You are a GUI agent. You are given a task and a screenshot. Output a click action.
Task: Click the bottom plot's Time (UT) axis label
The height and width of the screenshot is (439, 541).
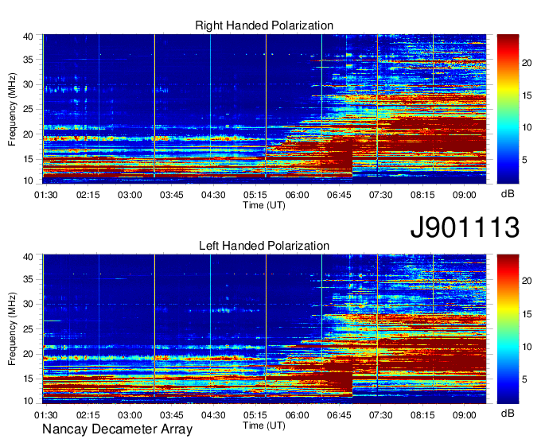click(264, 425)
